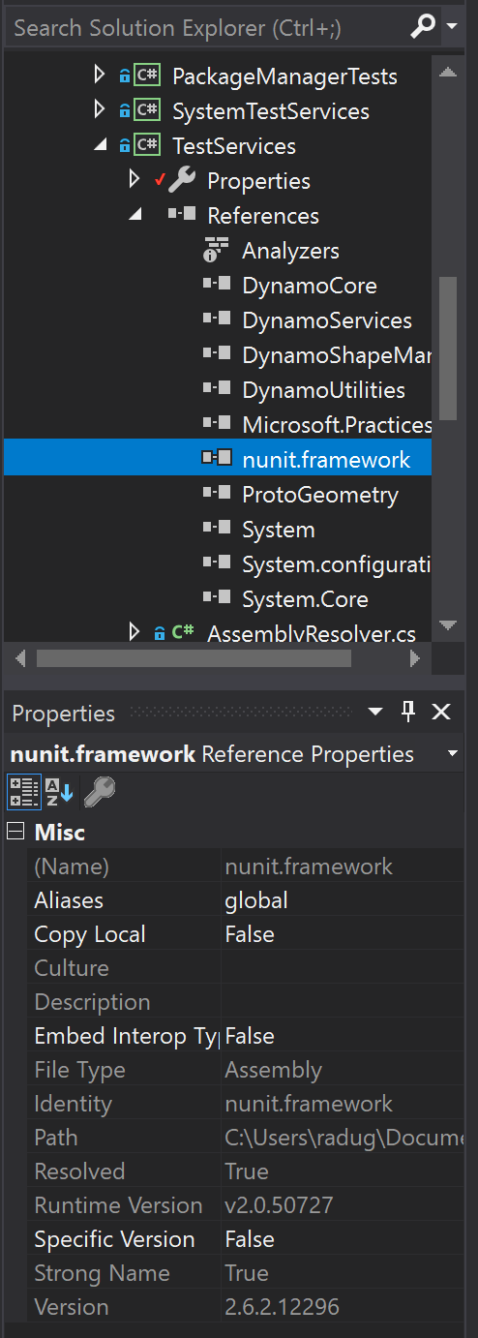The width and height of the screenshot is (478, 1338).
Task: Click the Analyzers reference icon
Action: click(216, 251)
